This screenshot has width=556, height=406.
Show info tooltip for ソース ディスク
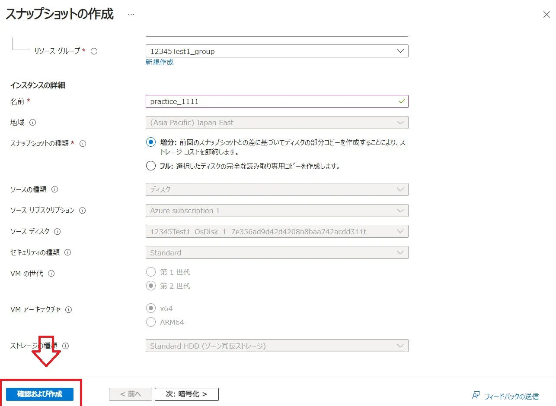point(58,232)
